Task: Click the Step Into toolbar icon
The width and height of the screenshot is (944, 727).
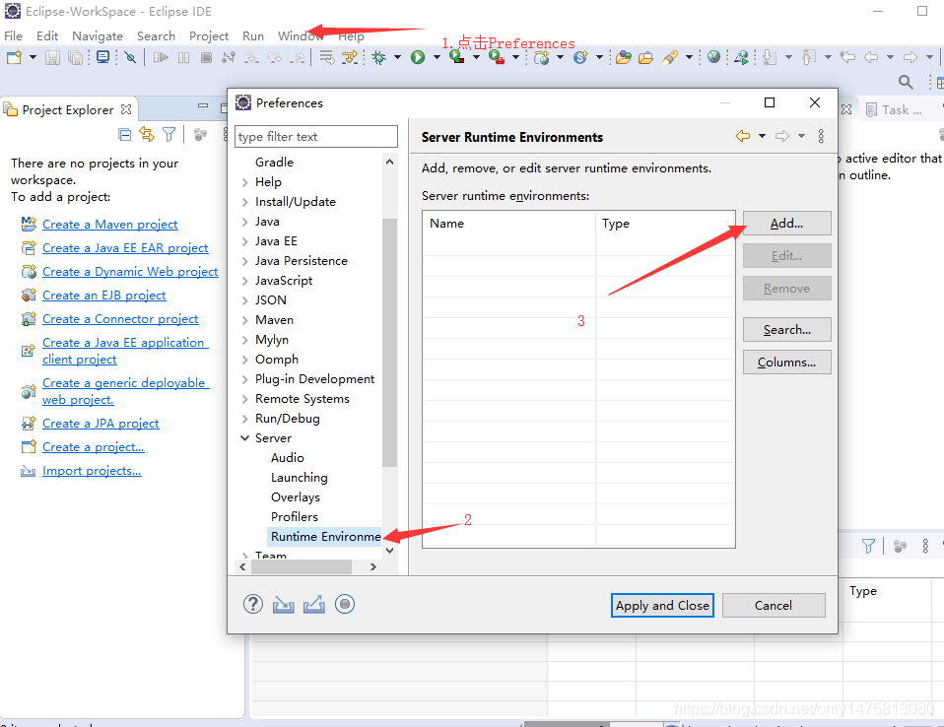Action: (x=251, y=58)
